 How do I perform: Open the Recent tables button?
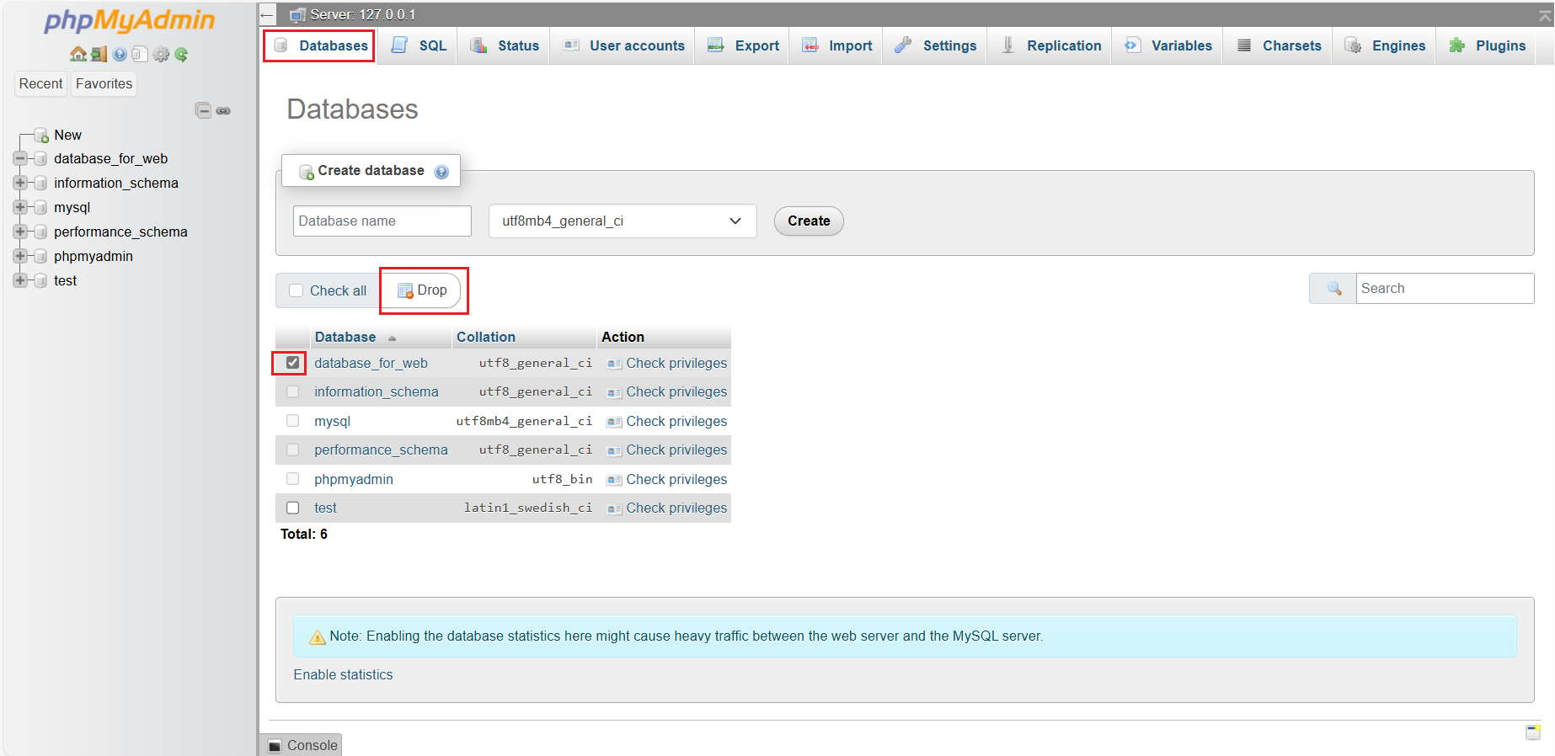(x=40, y=84)
